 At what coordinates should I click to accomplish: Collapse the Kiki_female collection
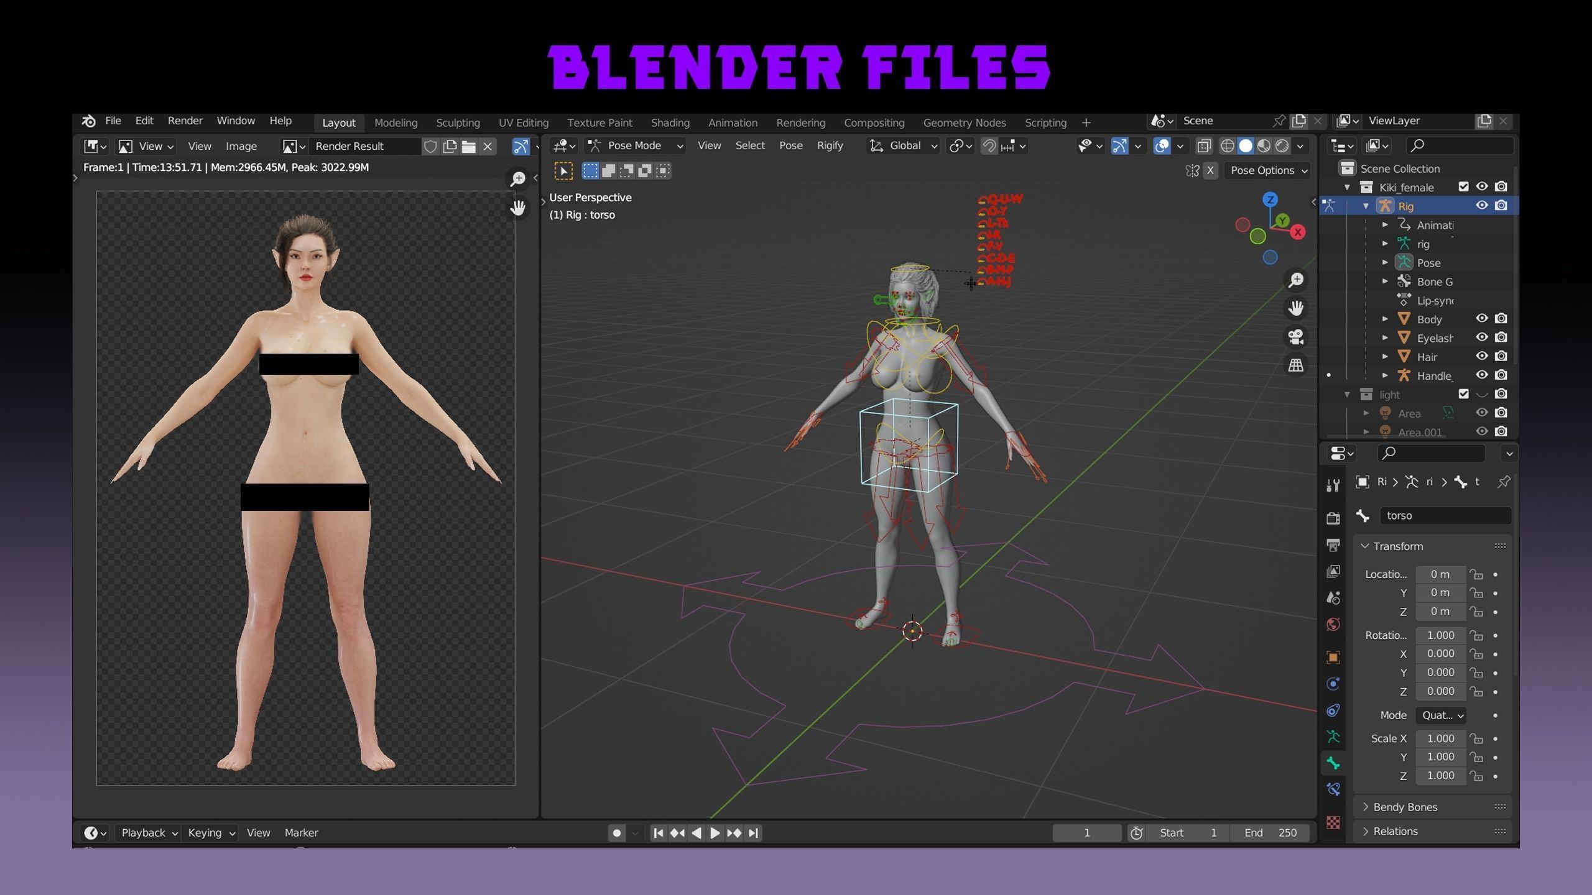pyautogui.click(x=1347, y=187)
